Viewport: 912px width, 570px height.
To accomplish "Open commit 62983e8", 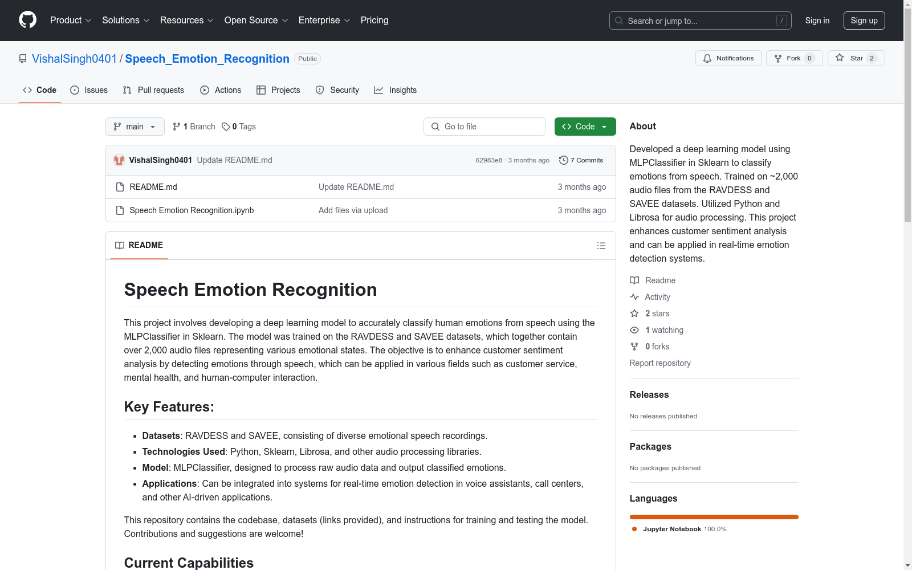I will coord(489,160).
